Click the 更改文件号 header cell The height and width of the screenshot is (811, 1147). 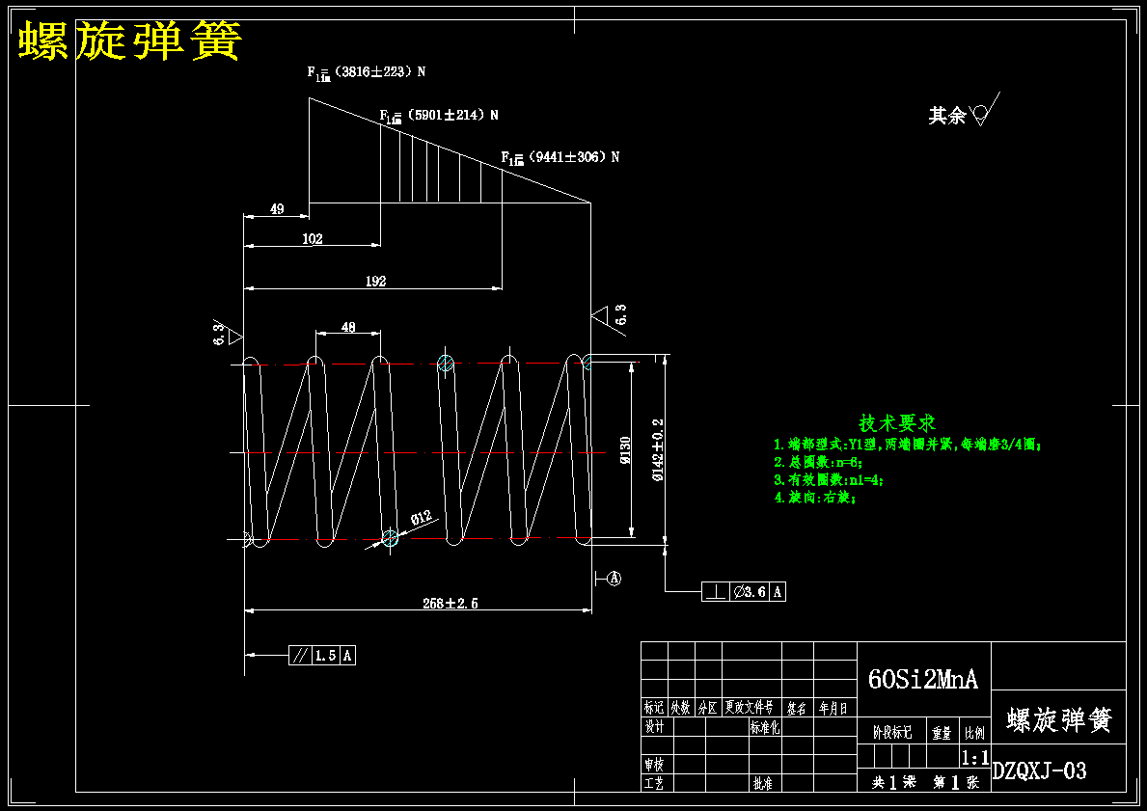751,707
